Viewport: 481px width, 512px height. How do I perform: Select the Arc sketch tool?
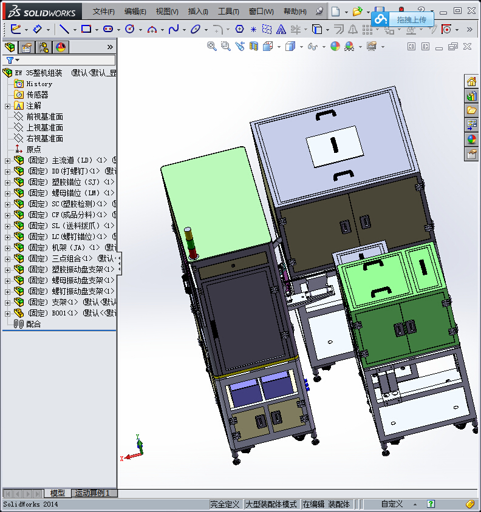tap(152, 30)
